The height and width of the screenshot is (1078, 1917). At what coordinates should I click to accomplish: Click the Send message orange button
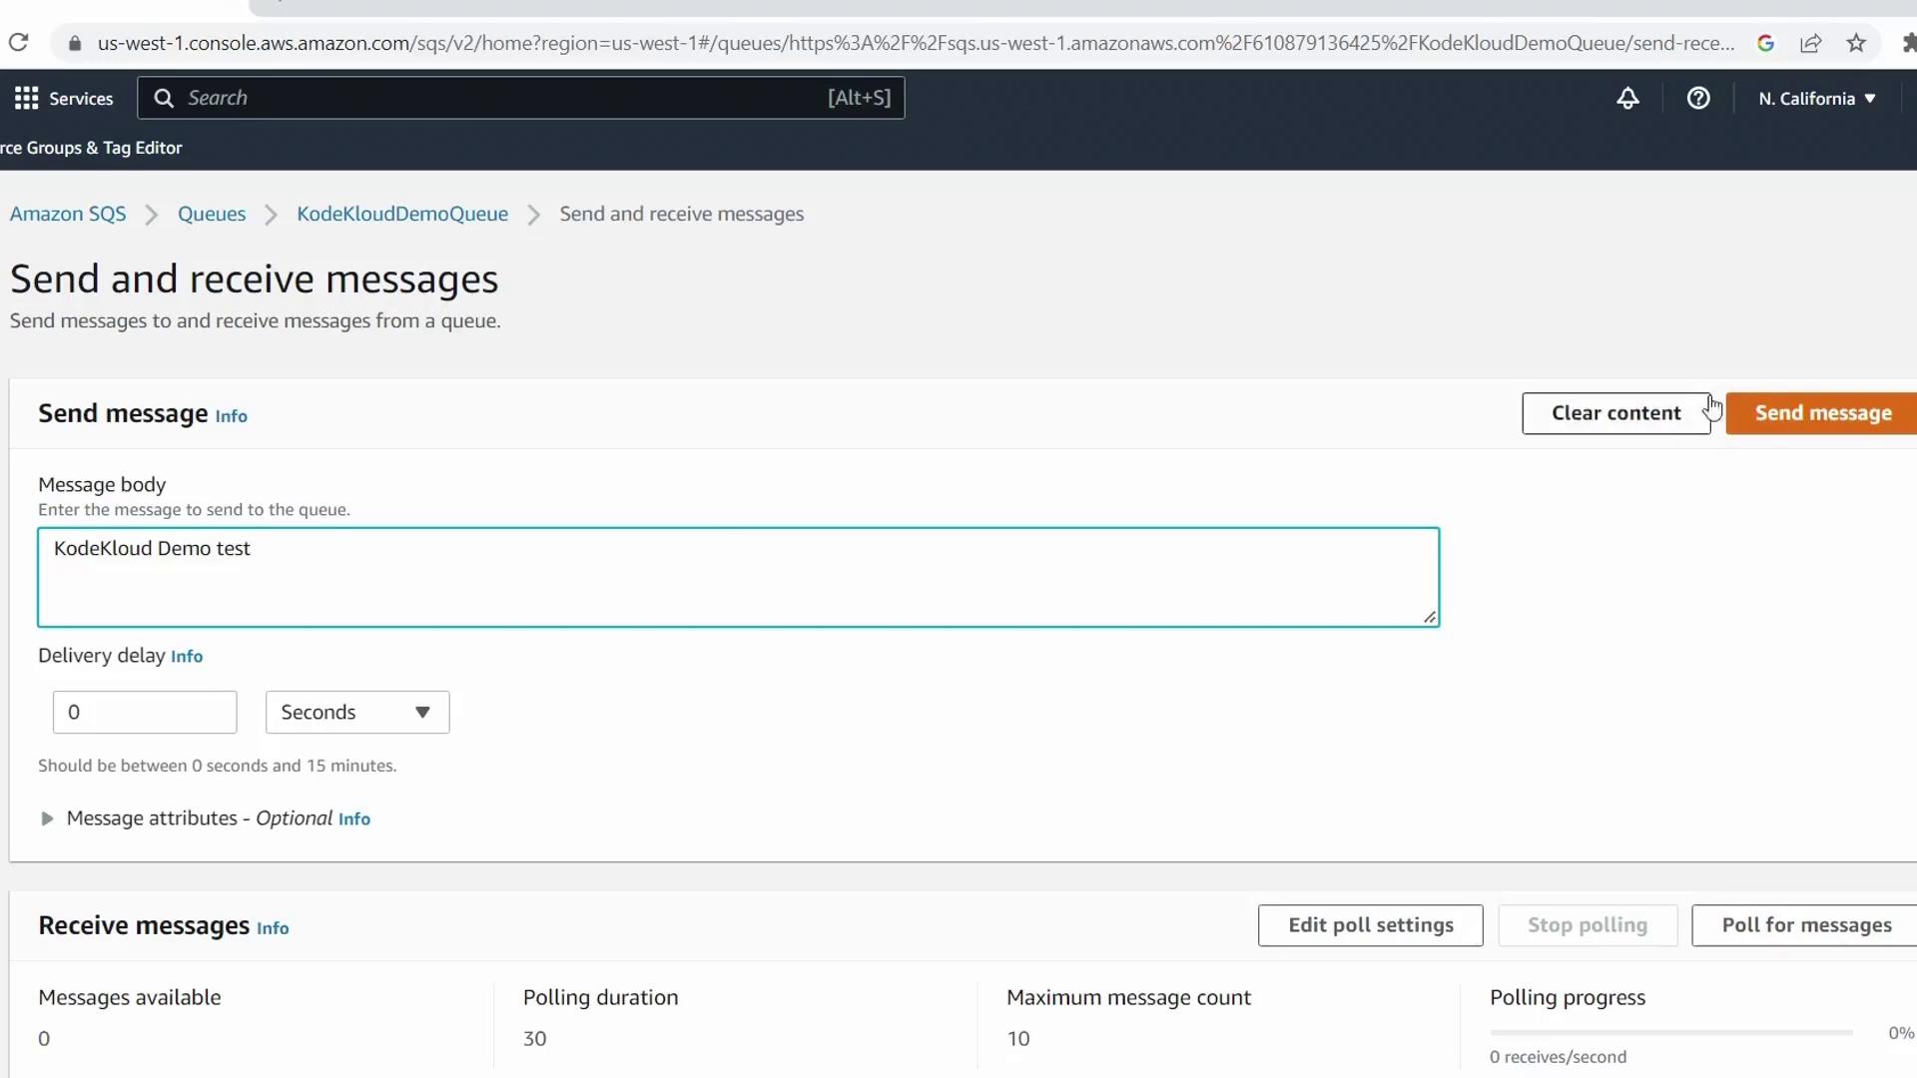(1822, 413)
